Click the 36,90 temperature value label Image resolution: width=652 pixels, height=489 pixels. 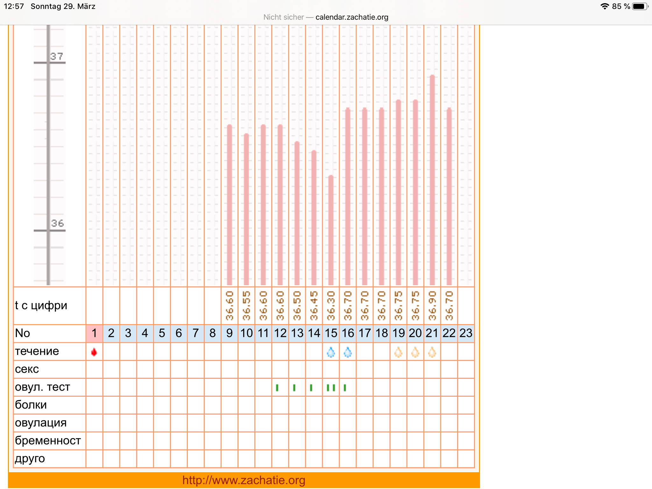[432, 306]
